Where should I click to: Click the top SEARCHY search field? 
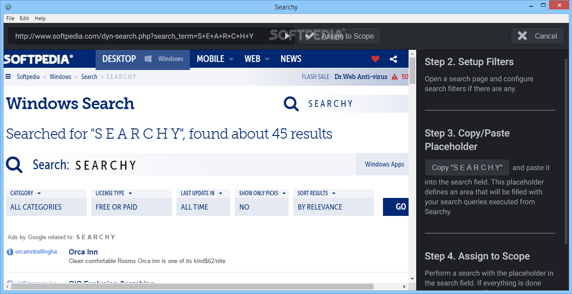357,104
